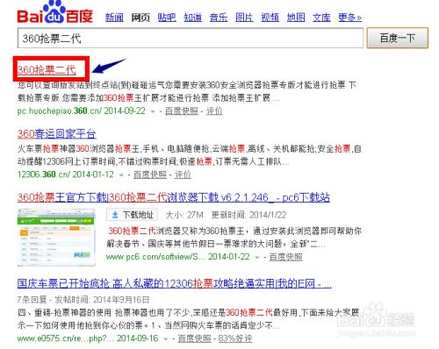439x349 pixels.
Task: Expand the 更多» menu
Action: (x=349, y=18)
